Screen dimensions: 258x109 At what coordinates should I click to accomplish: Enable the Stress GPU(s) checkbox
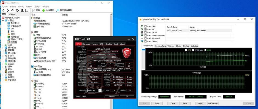pos(146,41)
